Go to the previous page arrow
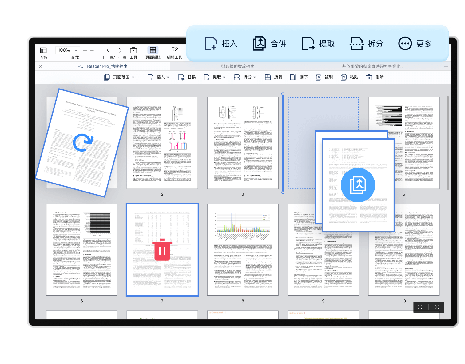This screenshot has height=364, width=465. (109, 50)
